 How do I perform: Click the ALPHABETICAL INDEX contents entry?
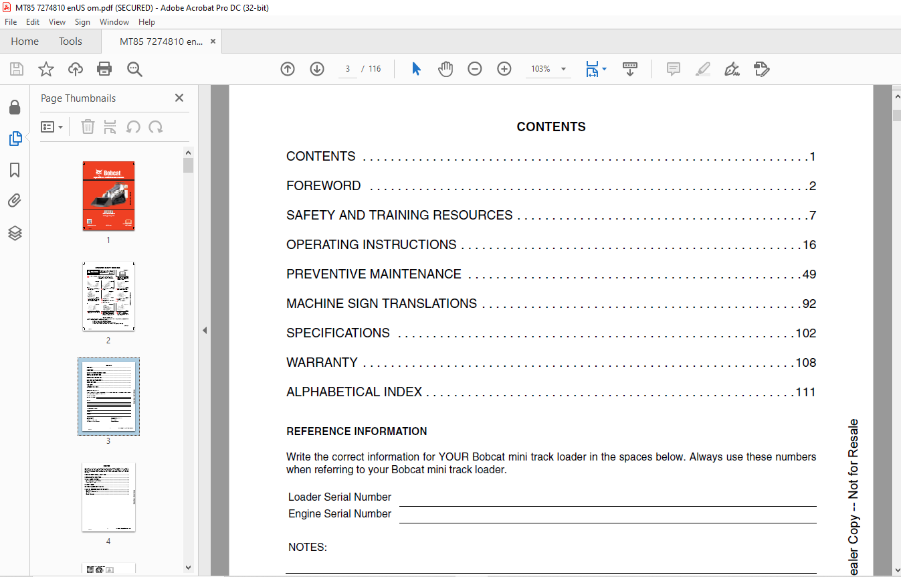tap(551, 392)
